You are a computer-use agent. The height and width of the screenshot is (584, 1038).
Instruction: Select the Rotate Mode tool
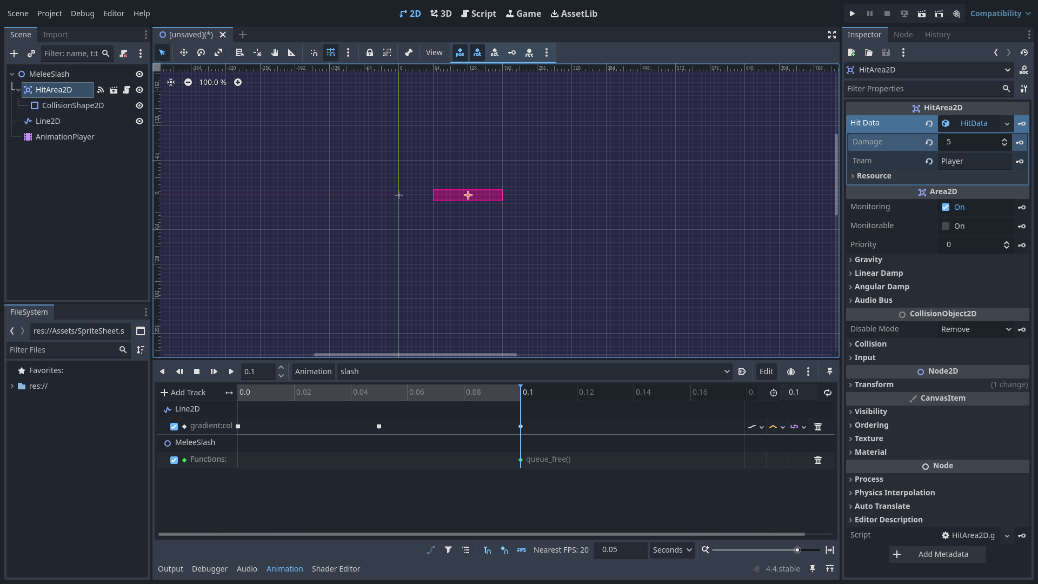201,52
